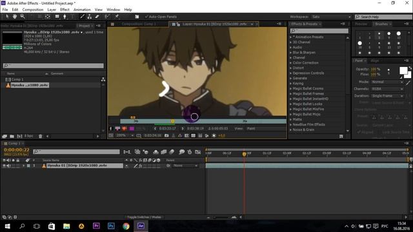Switch to the Composition Comp 1 tab
Viewport: 413px width, 232px height.
point(139,24)
